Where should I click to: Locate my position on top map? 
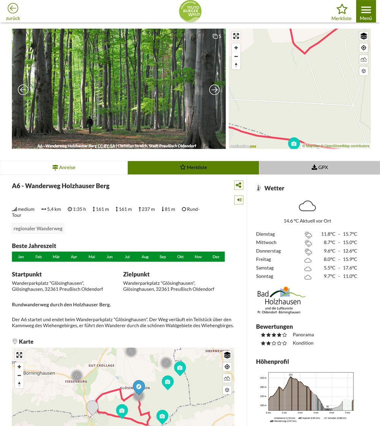364,48
